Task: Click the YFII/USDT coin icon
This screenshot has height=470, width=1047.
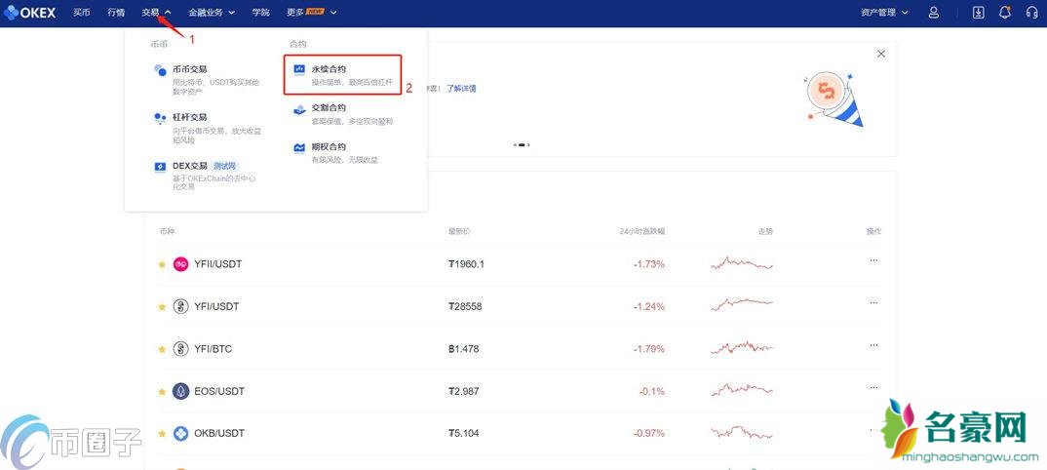Action: [x=180, y=264]
